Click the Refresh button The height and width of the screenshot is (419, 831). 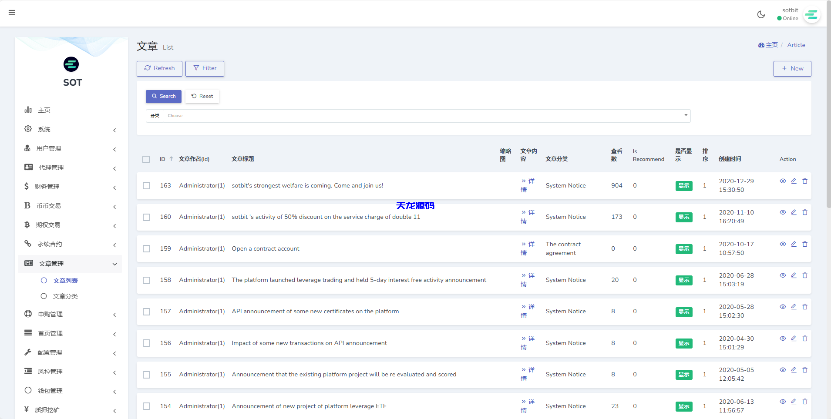point(159,68)
